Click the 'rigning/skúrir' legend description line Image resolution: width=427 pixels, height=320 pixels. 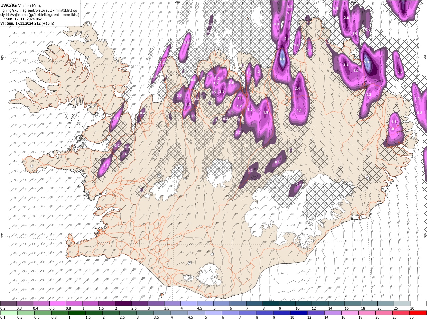(x=39, y=10)
